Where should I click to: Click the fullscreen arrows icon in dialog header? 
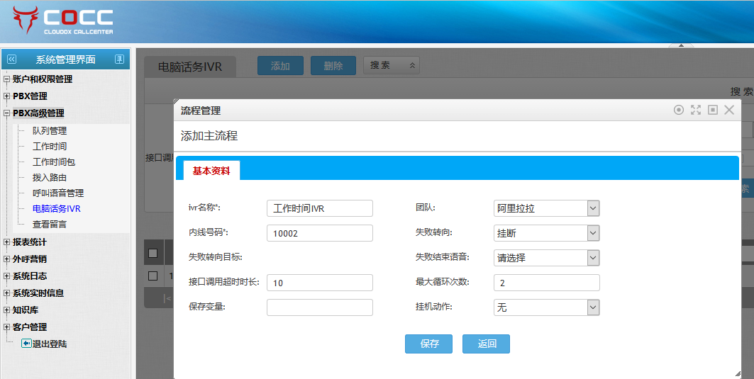click(696, 110)
